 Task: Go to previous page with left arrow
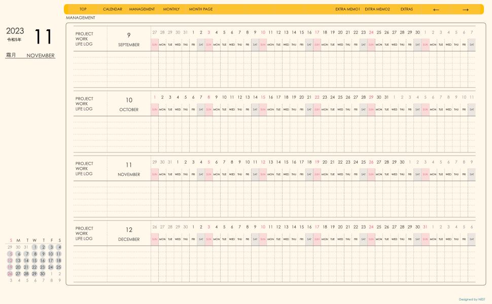[x=436, y=10]
